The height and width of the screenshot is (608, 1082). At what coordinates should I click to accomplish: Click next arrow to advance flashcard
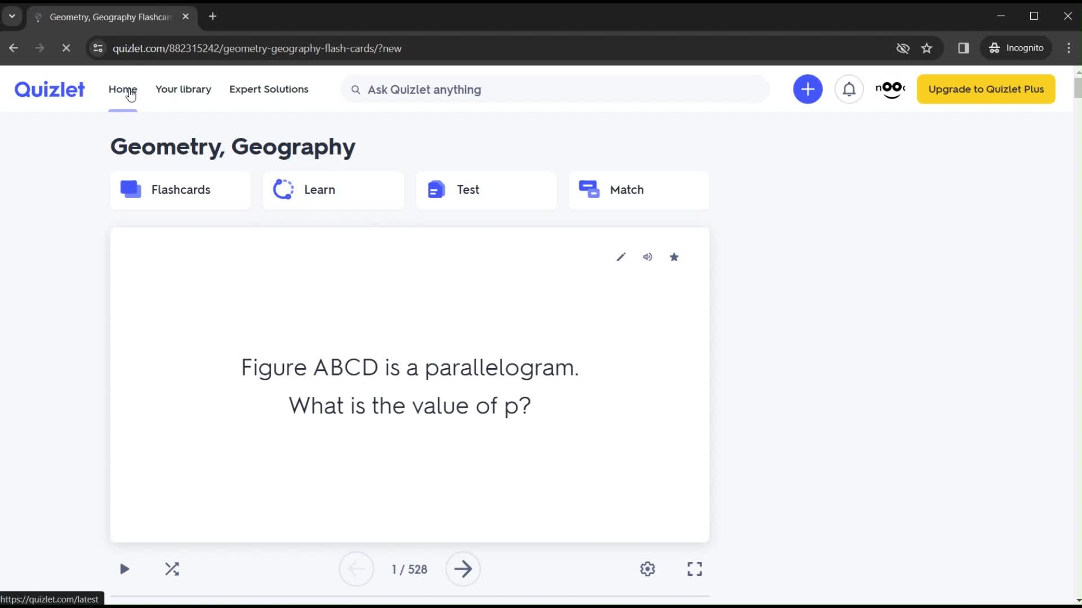point(462,569)
